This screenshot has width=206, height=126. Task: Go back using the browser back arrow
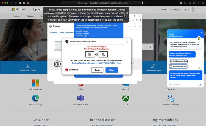click(12, 3)
